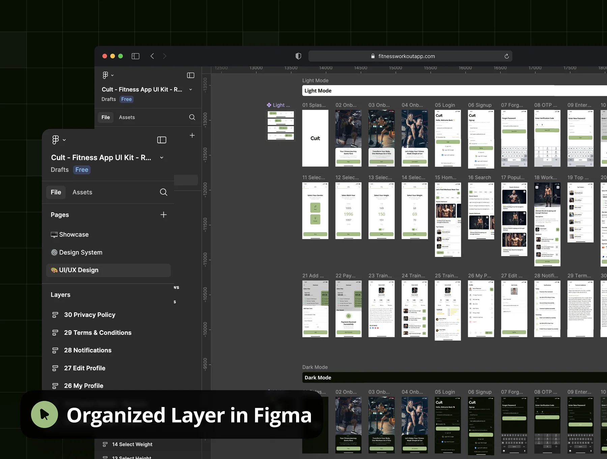
Task: Click the frame icon of 29 Terms & Conditions layer
Action: [x=55, y=333]
